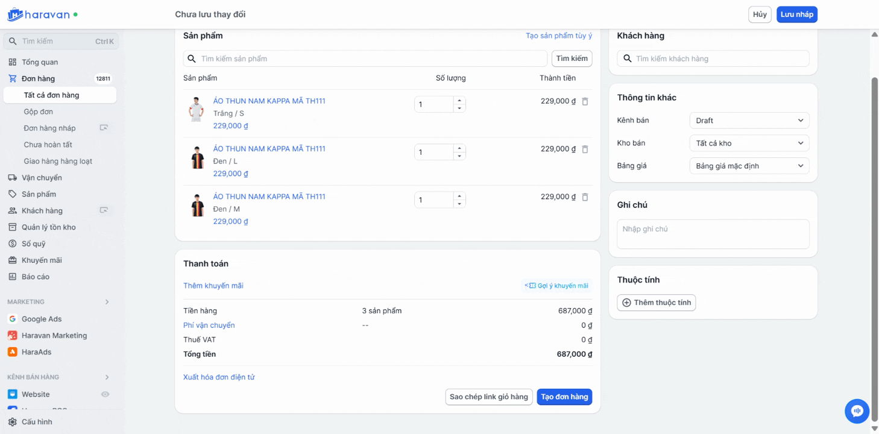Click trash icon for Đen / L item
This screenshot has height=434, width=879.
click(585, 149)
